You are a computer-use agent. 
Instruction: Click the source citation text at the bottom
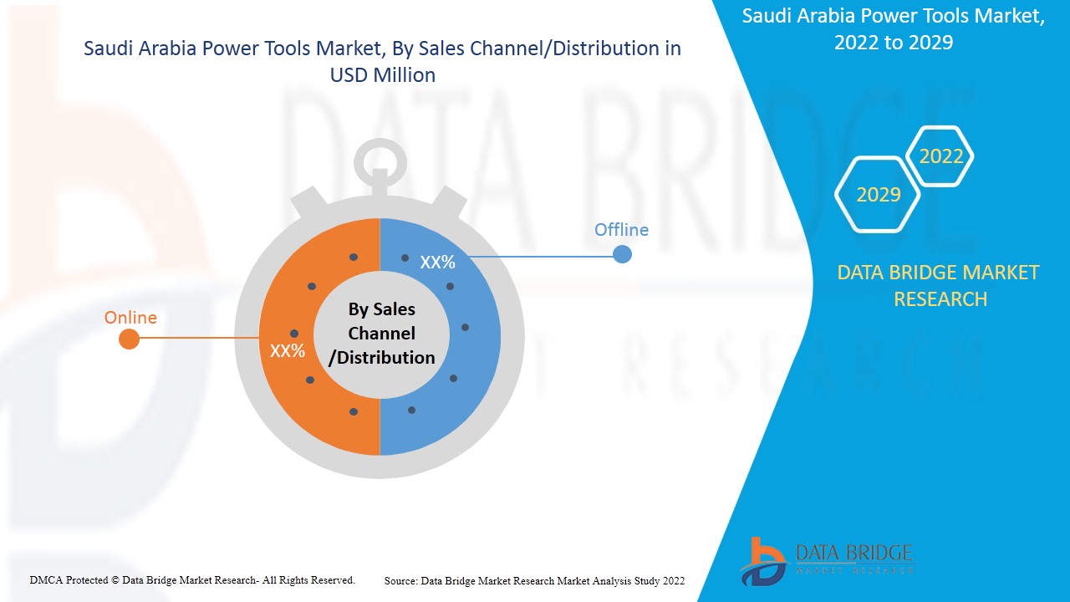click(534, 579)
